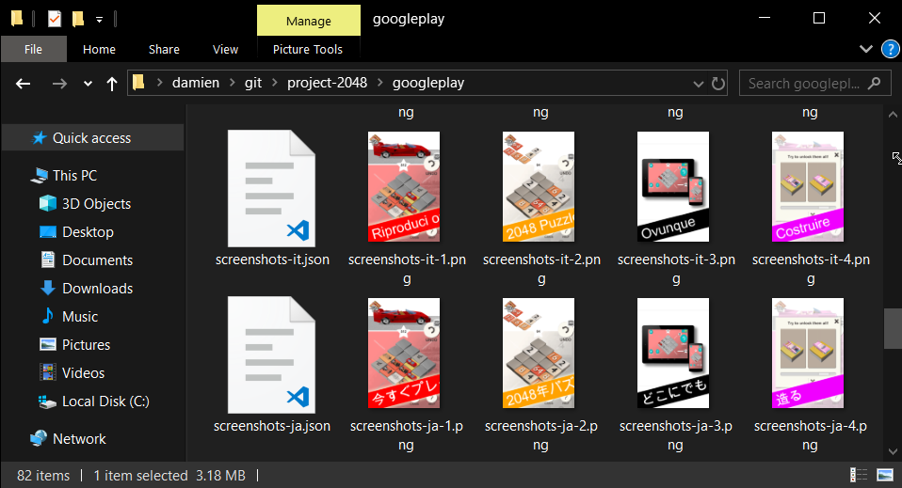Select the screenshots-ja.json file icon

click(271, 354)
